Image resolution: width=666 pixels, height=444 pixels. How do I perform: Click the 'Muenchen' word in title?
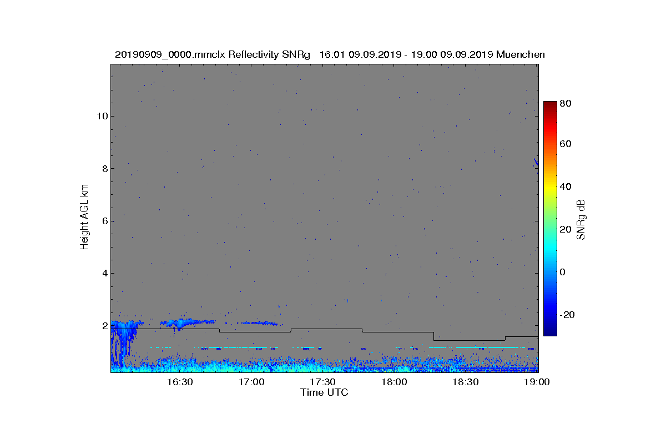(521, 54)
